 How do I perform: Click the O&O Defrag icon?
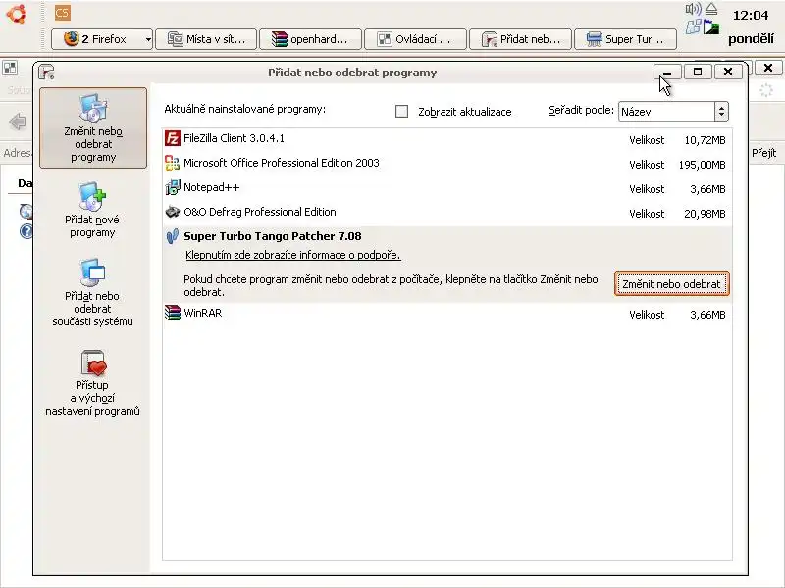173,212
